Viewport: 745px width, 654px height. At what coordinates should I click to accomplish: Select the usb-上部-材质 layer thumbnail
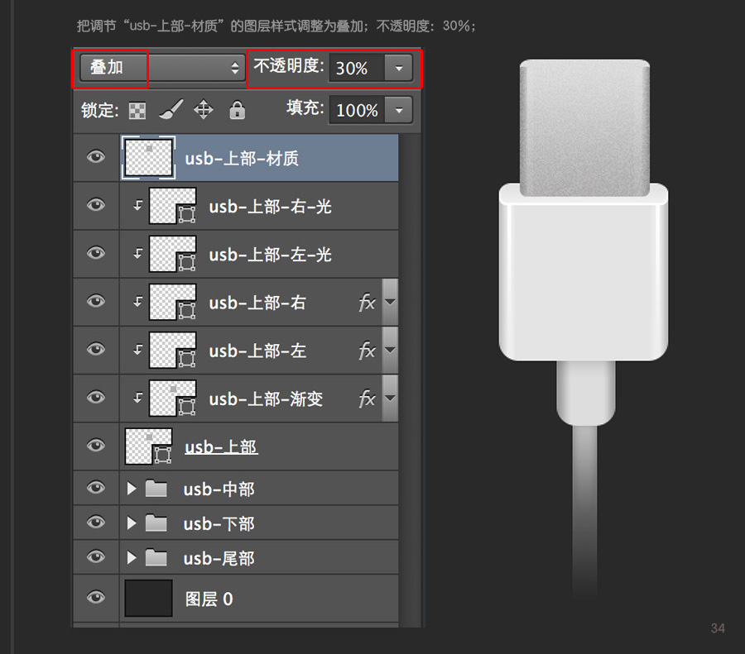[x=149, y=158]
